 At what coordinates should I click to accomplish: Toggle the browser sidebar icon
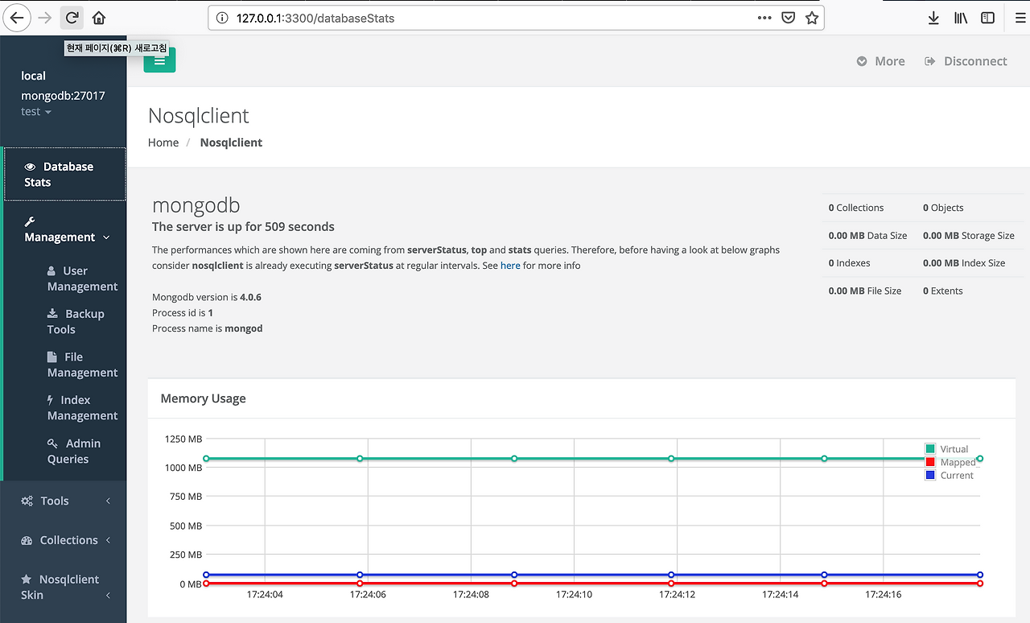tap(987, 18)
